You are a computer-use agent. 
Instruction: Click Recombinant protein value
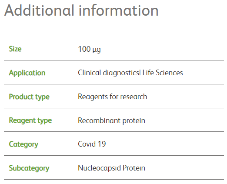pos(111,120)
